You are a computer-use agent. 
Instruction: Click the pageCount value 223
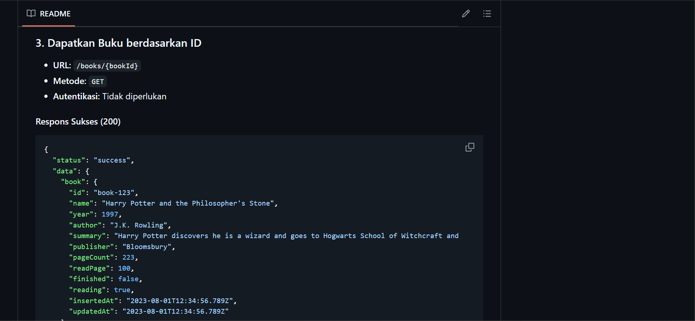coord(128,257)
